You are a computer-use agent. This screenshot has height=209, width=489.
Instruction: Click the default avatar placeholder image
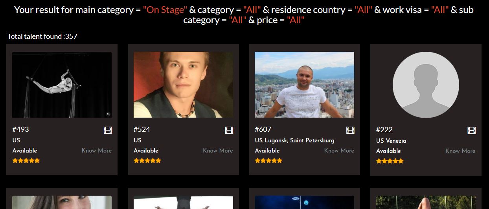[x=426, y=85]
